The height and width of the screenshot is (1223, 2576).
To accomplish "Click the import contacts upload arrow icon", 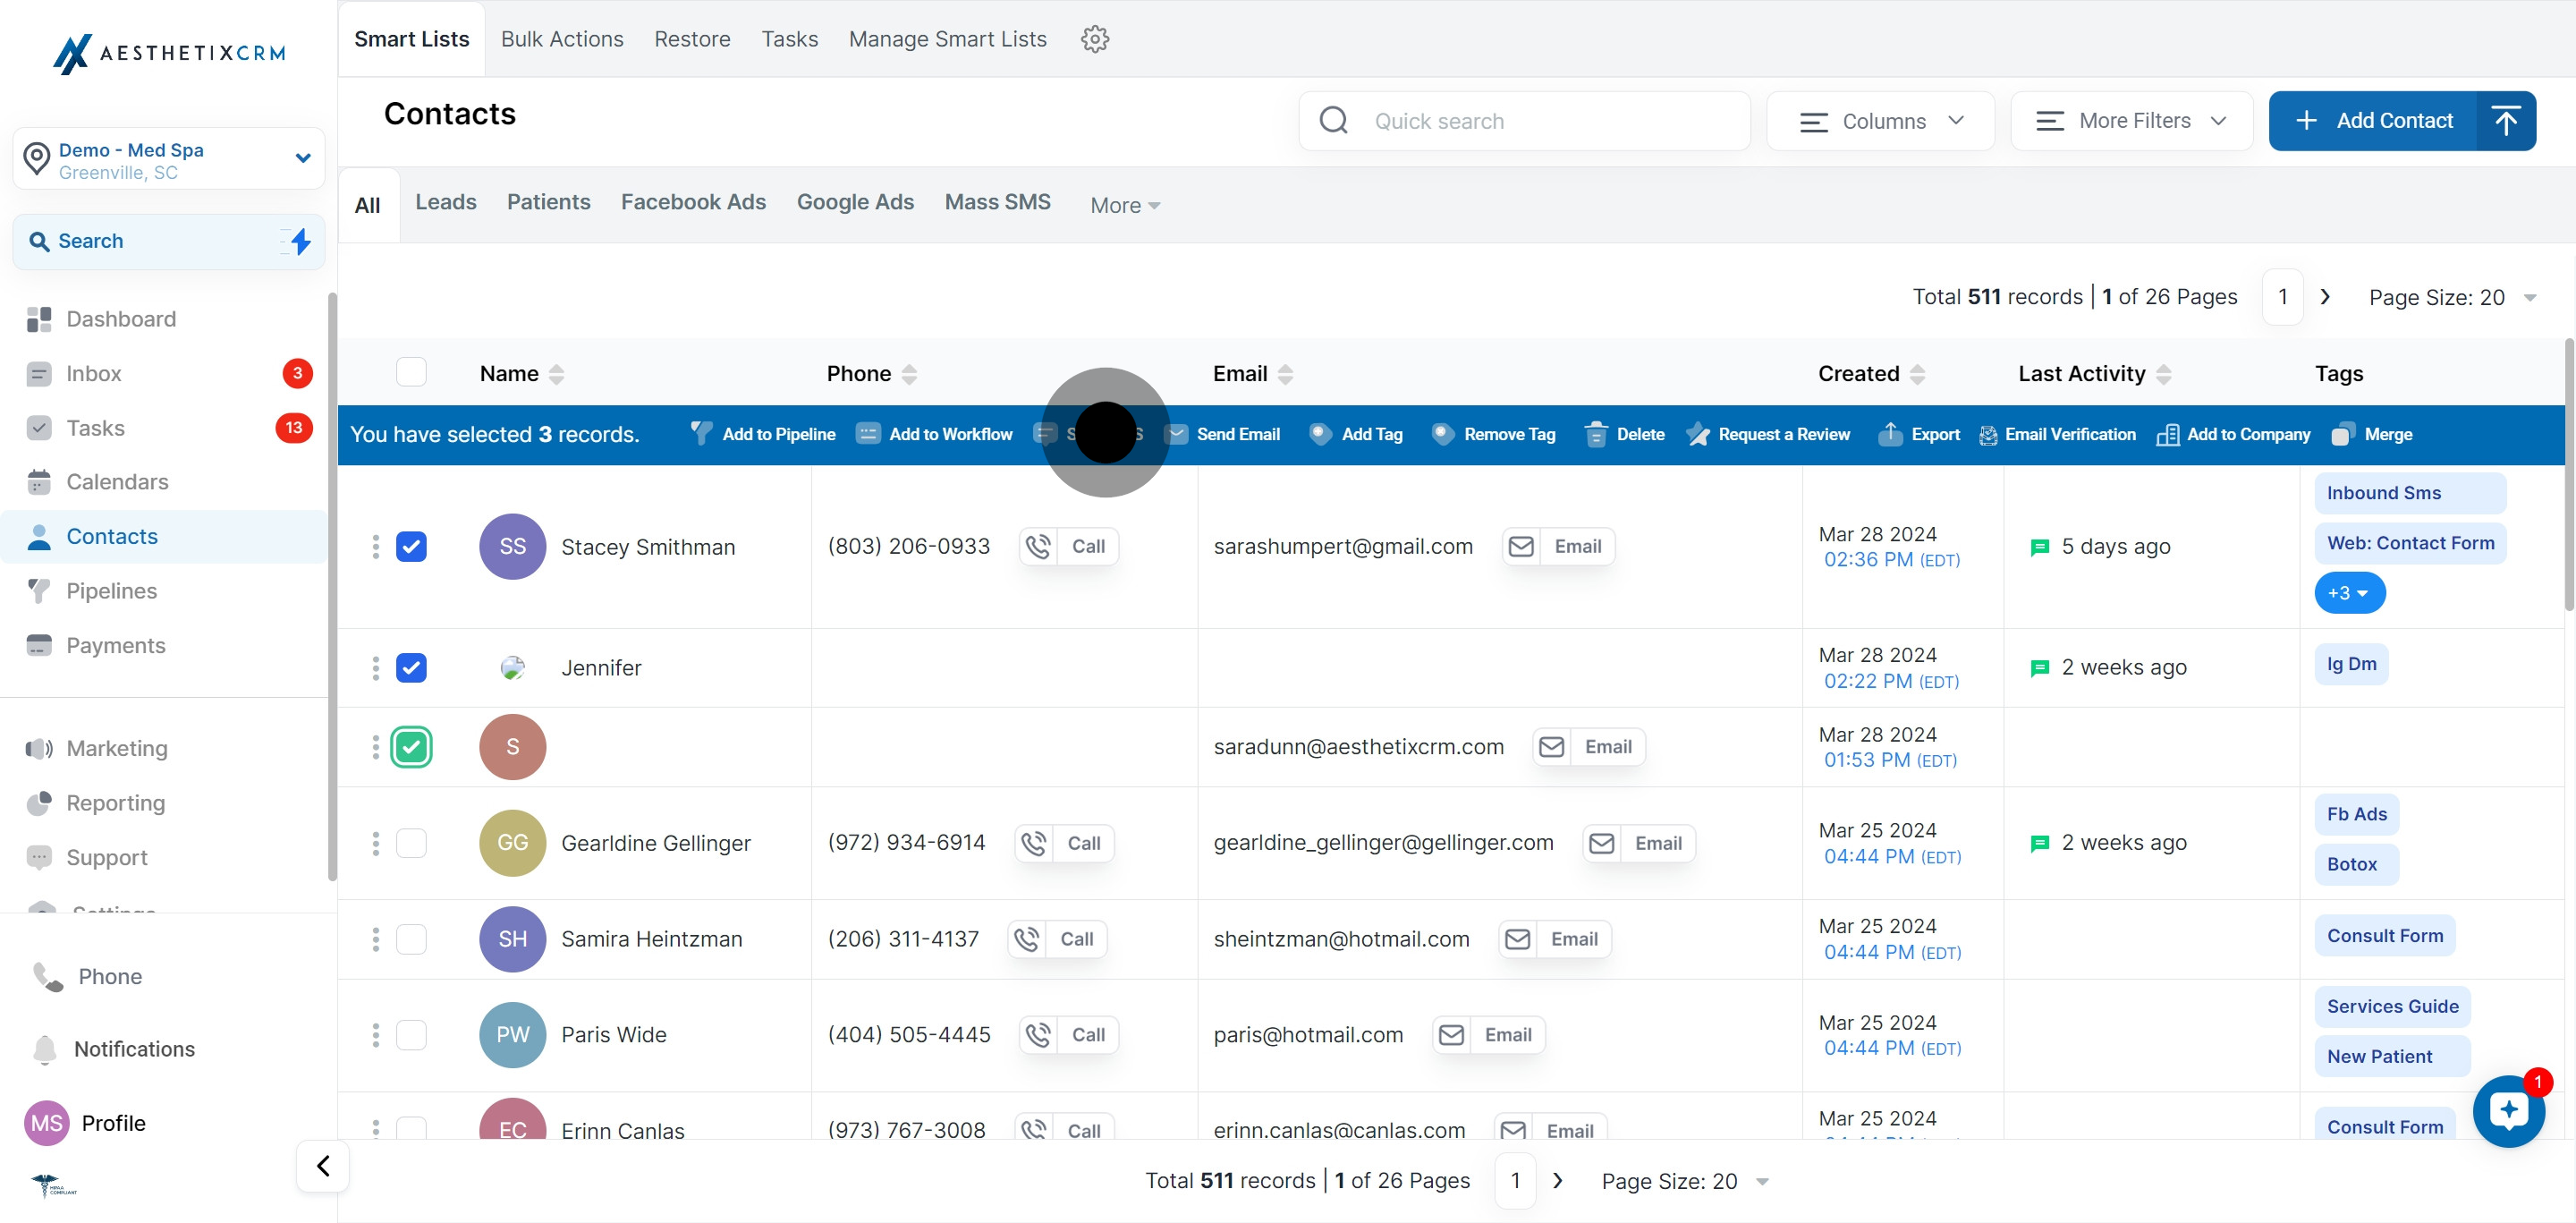I will [2505, 121].
